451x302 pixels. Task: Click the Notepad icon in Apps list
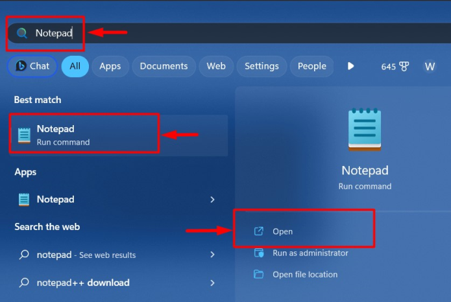(x=24, y=200)
